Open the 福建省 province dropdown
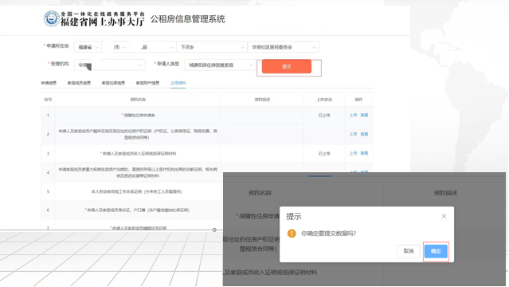Screen dimensions: 509x287 [88, 47]
